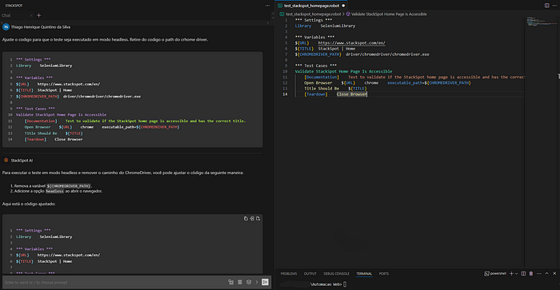Screen dimensions: 560x290
Task: Click the user avatar of Thiago Henrique
Action: click(6, 26)
